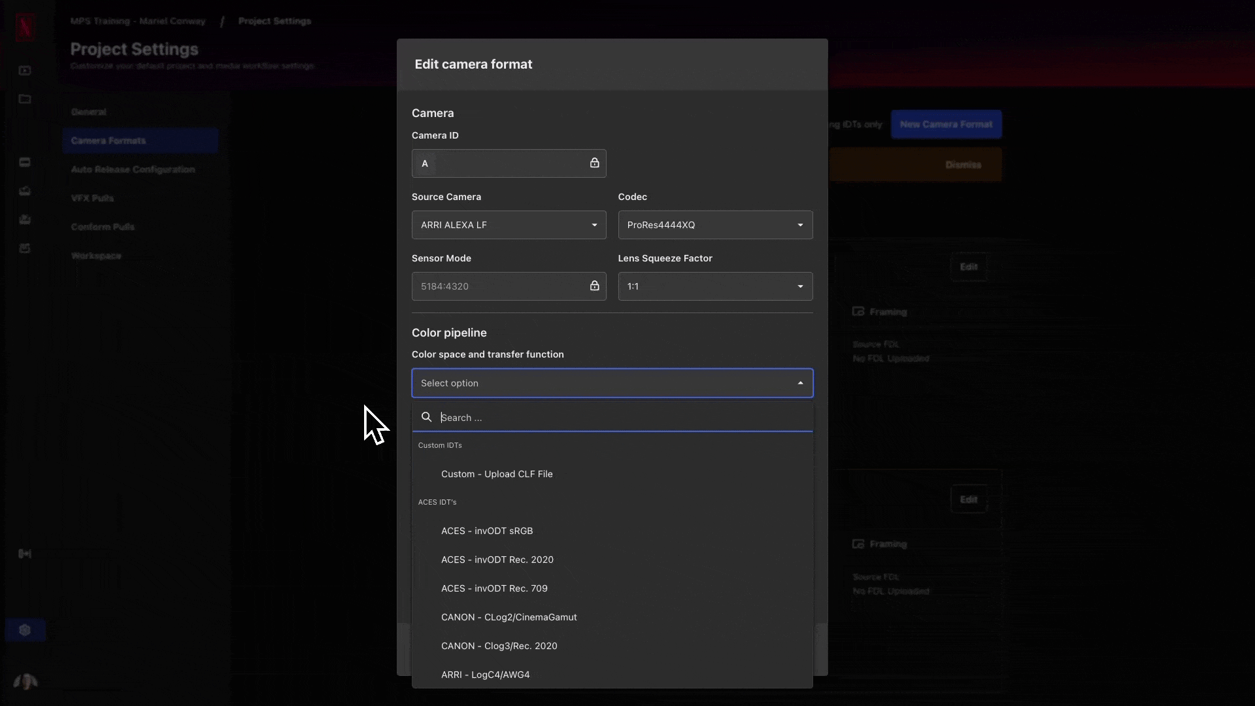Click the first sidebar media icon
This screenshot has height=706, width=1255.
(25, 71)
